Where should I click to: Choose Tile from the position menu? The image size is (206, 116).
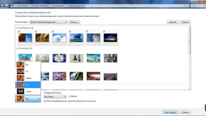coord(28,85)
